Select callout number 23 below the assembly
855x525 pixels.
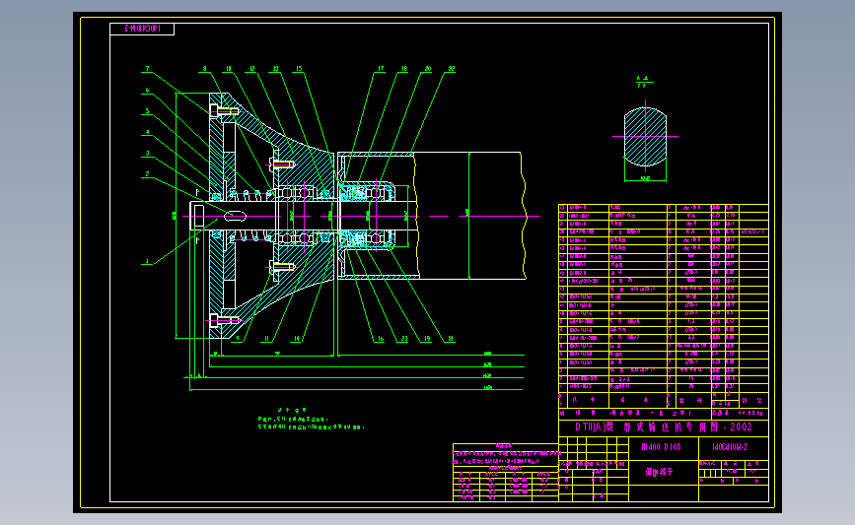[404, 338]
